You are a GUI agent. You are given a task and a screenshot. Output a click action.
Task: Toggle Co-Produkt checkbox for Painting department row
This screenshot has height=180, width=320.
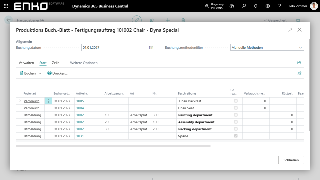tap(236, 115)
